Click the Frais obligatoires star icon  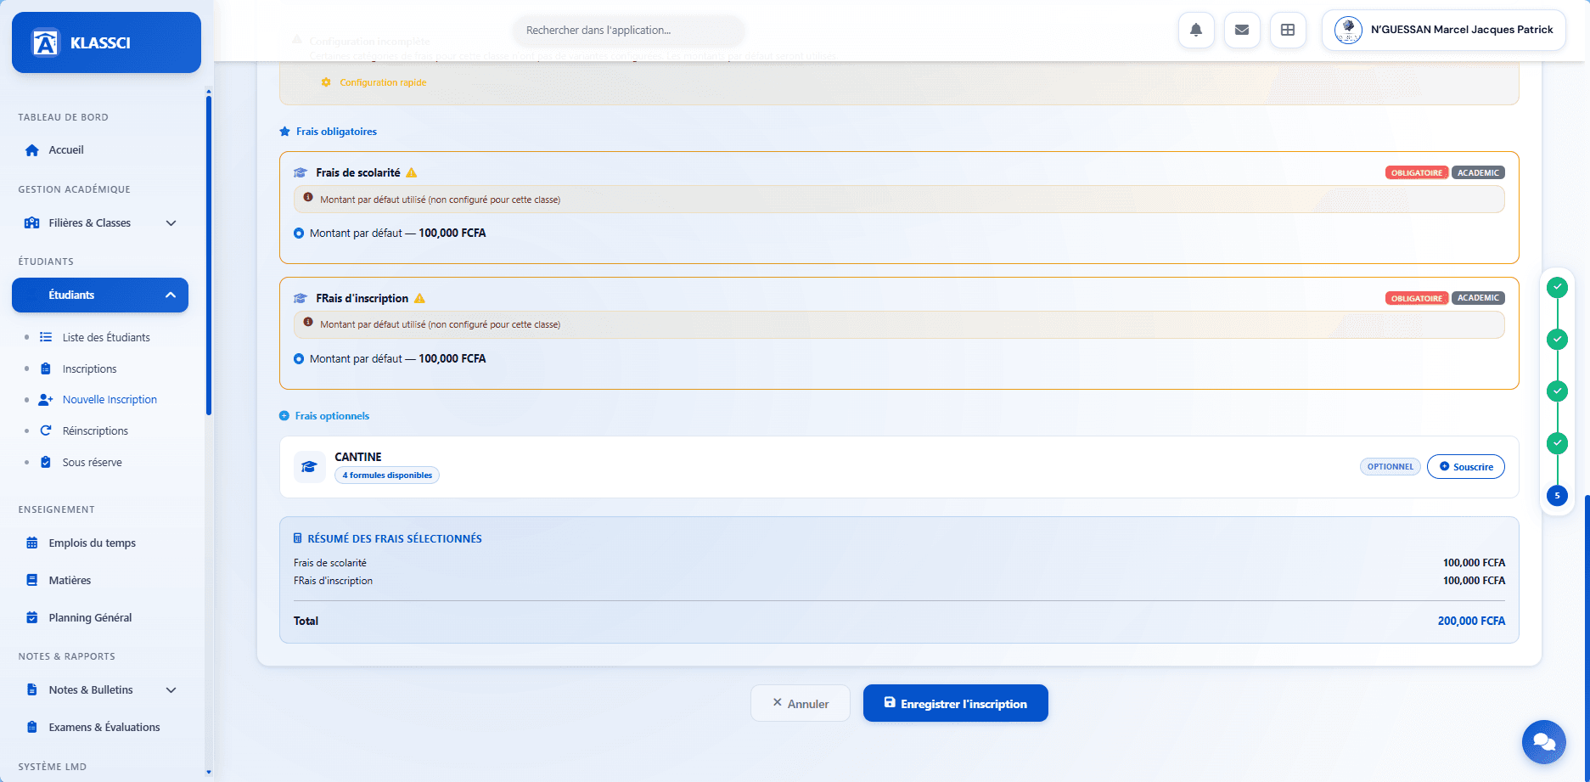point(284,132)
